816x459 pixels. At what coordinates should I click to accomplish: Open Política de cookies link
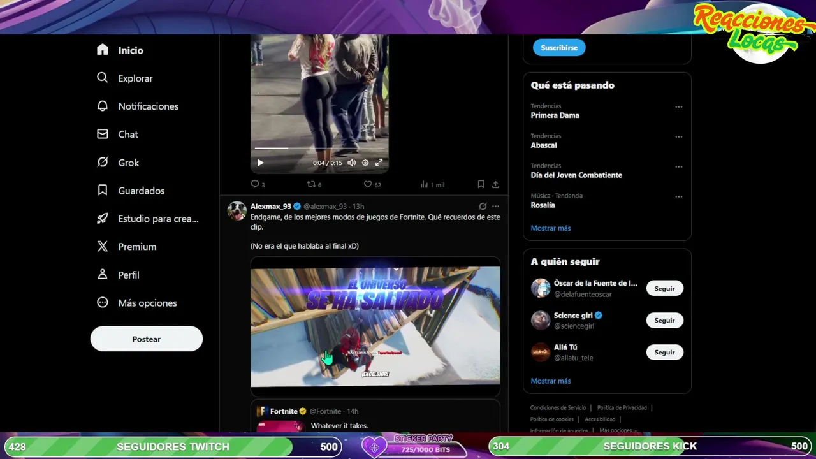click(x=552, y=419)
